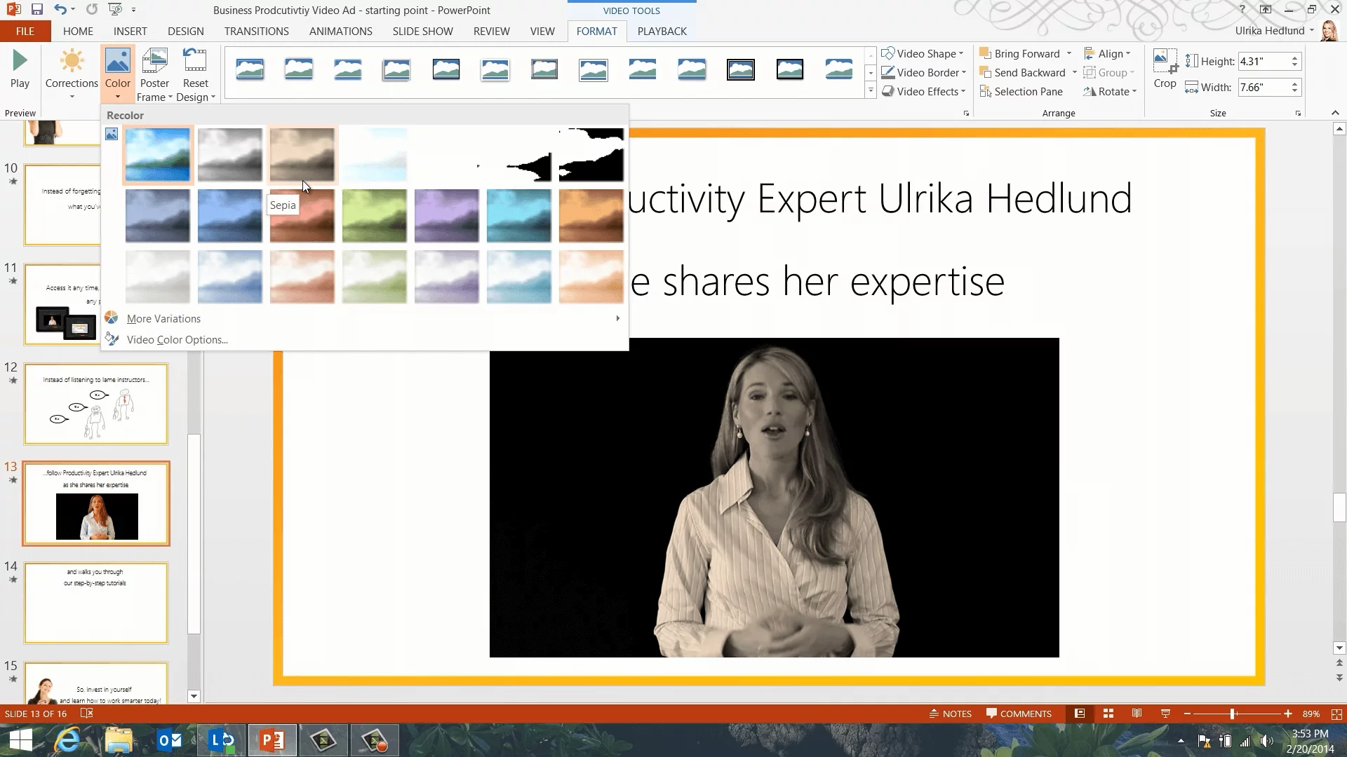The width and height of the screenshot is (1347, 757).
Task: Click the Poster Frame icon
Action: point(154,62)
